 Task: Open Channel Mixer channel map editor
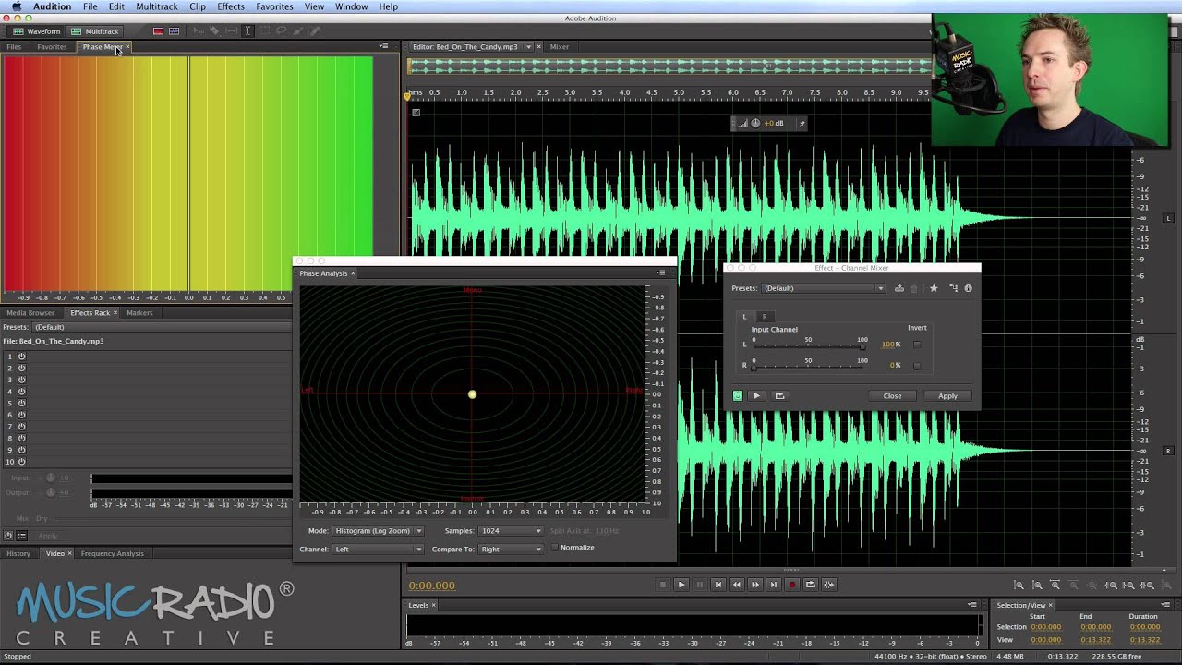click(x=954, y=288)
